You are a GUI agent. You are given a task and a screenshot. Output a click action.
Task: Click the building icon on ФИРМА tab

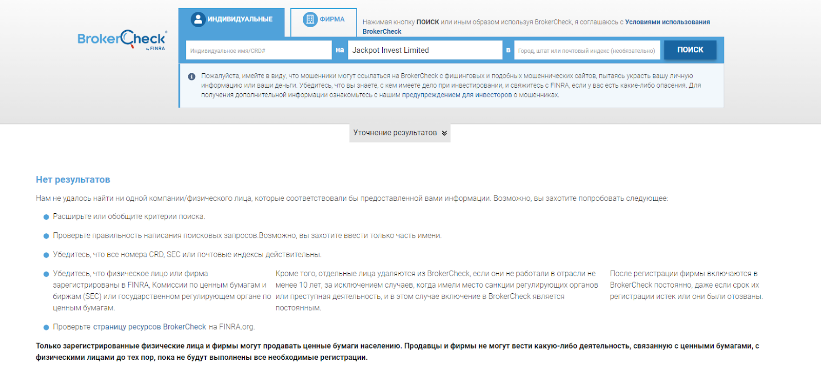coord(310,19)
